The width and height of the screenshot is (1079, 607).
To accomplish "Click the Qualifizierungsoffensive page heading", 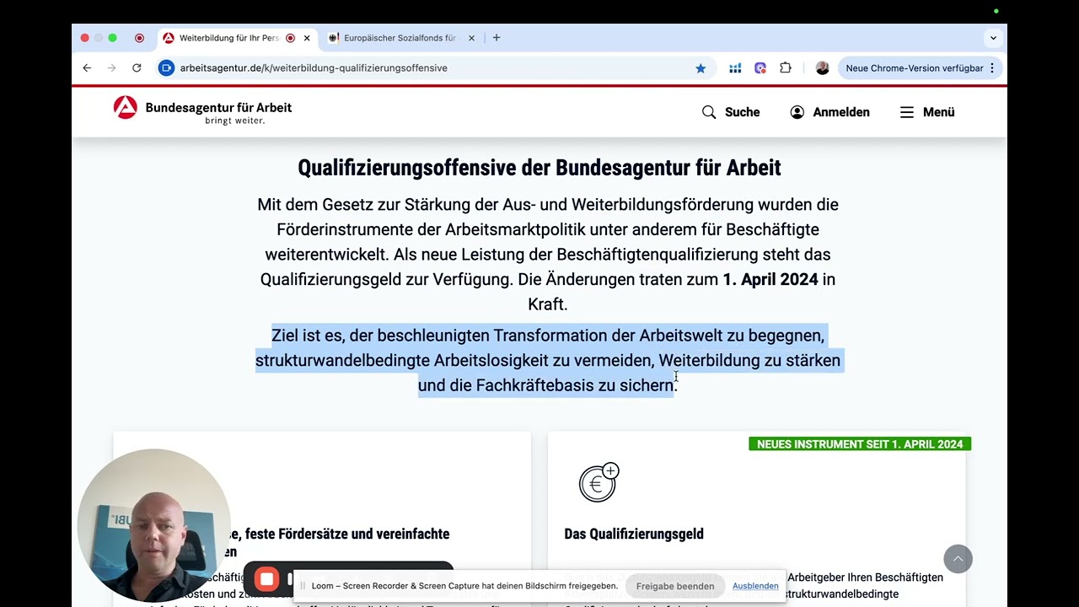I will [539, 168].
